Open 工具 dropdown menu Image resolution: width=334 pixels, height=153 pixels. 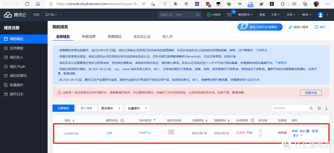click(x=275, y=15)
